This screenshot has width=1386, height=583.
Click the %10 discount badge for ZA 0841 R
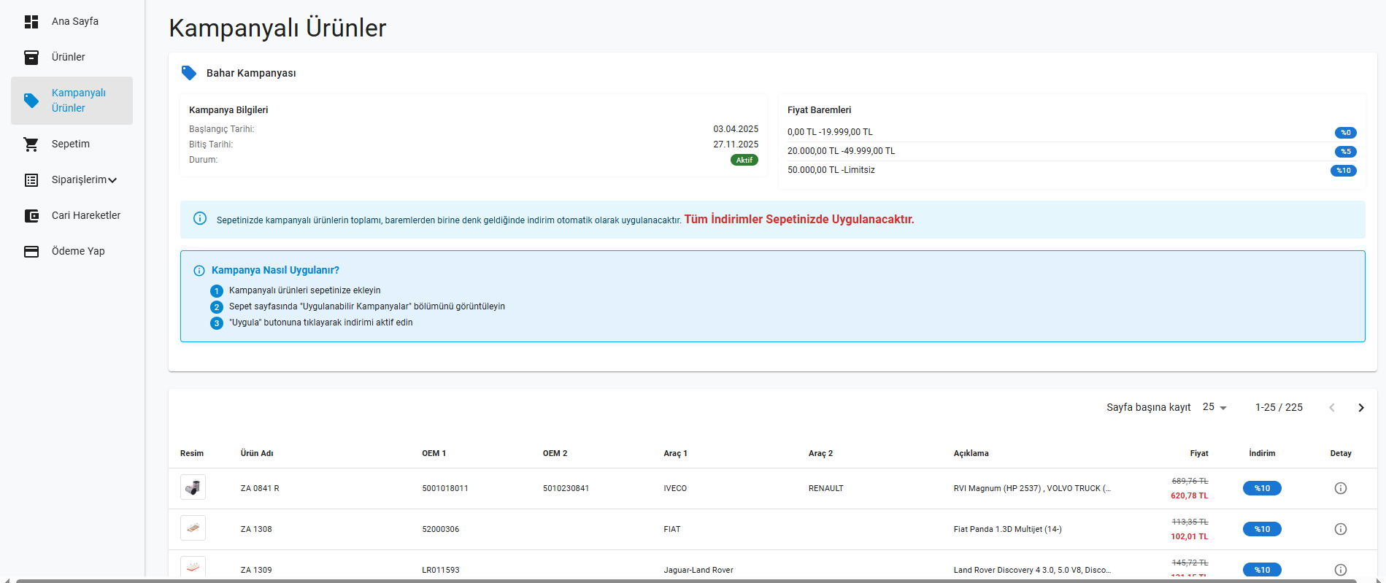click(1261, 488)
